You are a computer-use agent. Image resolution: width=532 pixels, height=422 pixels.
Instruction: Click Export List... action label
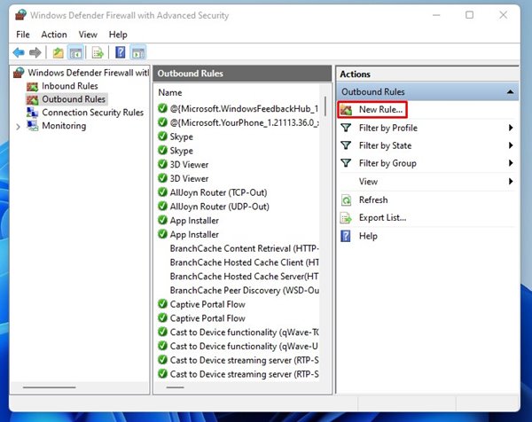coord(382,217)
